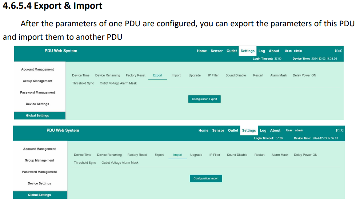Select the Import tab in lower panel
The image size is (356, 206).
pyautogui.click(x=177, y=155)
